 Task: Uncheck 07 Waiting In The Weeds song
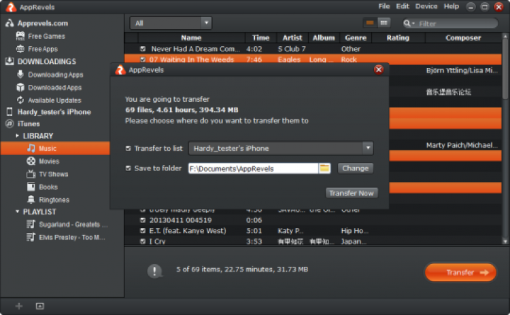click(143, 60)
